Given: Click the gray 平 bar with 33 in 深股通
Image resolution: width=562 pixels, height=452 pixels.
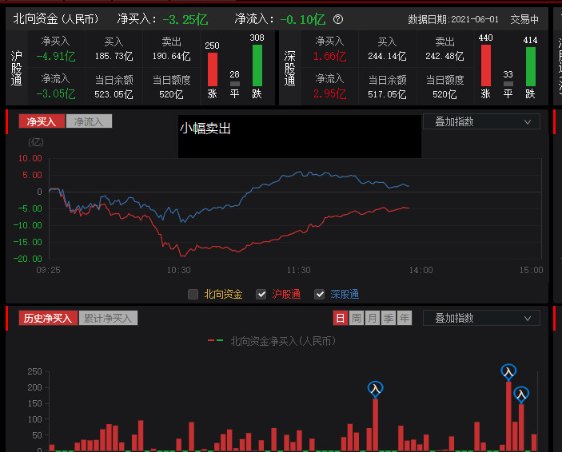Looking at the screenshot, I should (508, 84).
